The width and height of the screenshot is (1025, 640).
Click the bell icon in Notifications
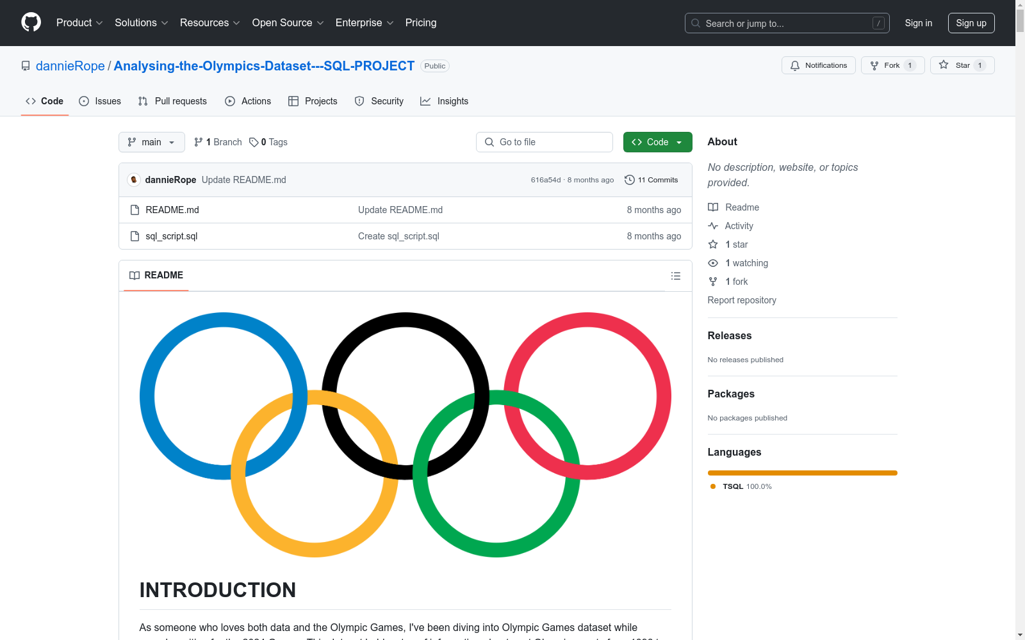pos(795,65)
